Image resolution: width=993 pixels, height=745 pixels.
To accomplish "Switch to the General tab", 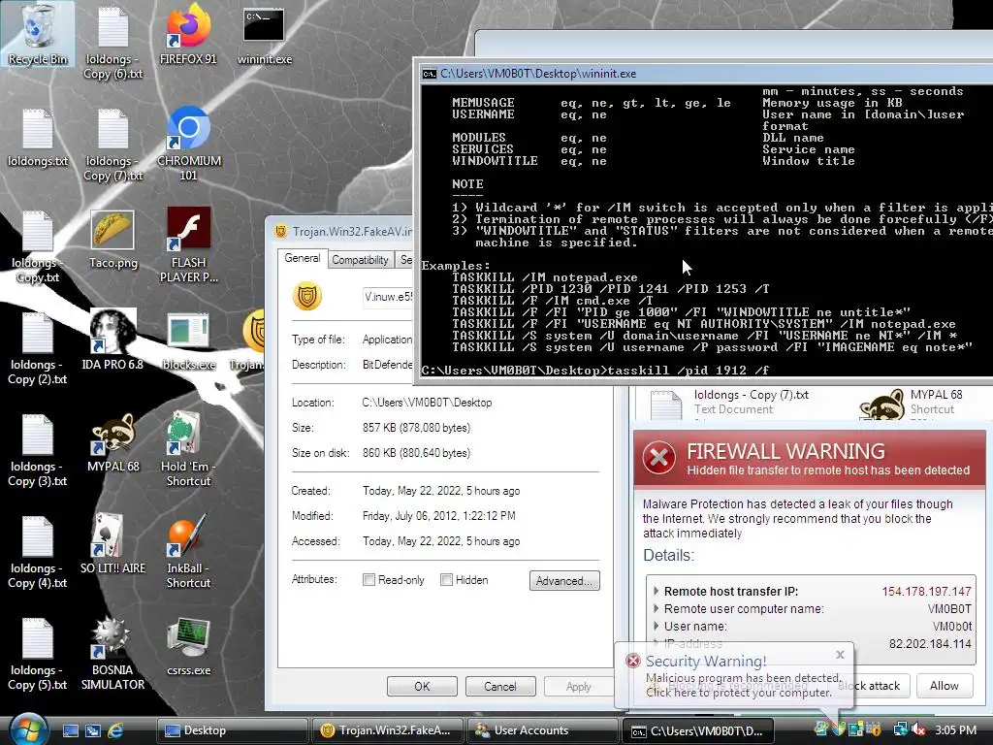I will click(x=303, y=258).
